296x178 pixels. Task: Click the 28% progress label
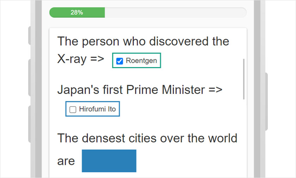77,12
